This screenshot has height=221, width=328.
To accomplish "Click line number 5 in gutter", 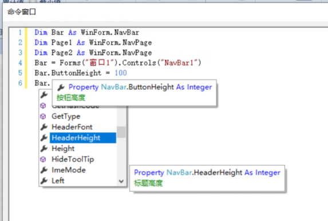I will tap(20, 73).
